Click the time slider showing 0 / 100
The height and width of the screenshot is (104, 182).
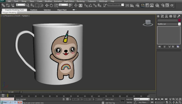coord(11,92)
